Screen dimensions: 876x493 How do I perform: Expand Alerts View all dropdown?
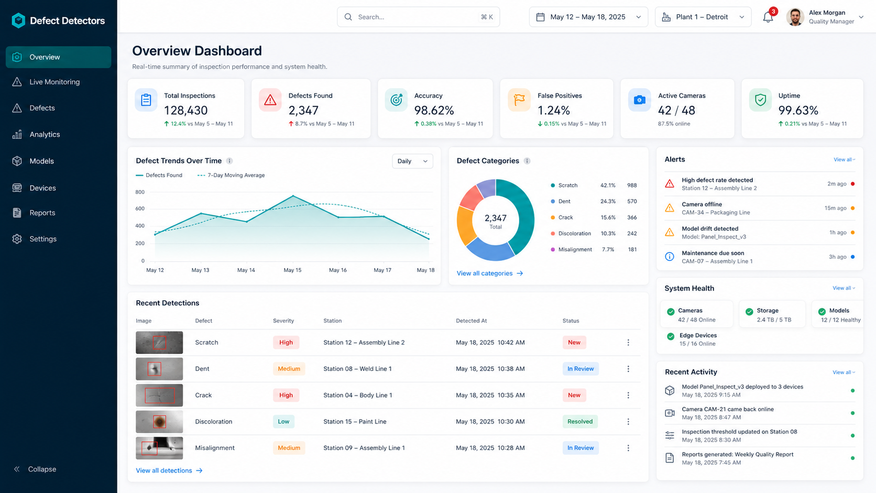coord(845,160)
